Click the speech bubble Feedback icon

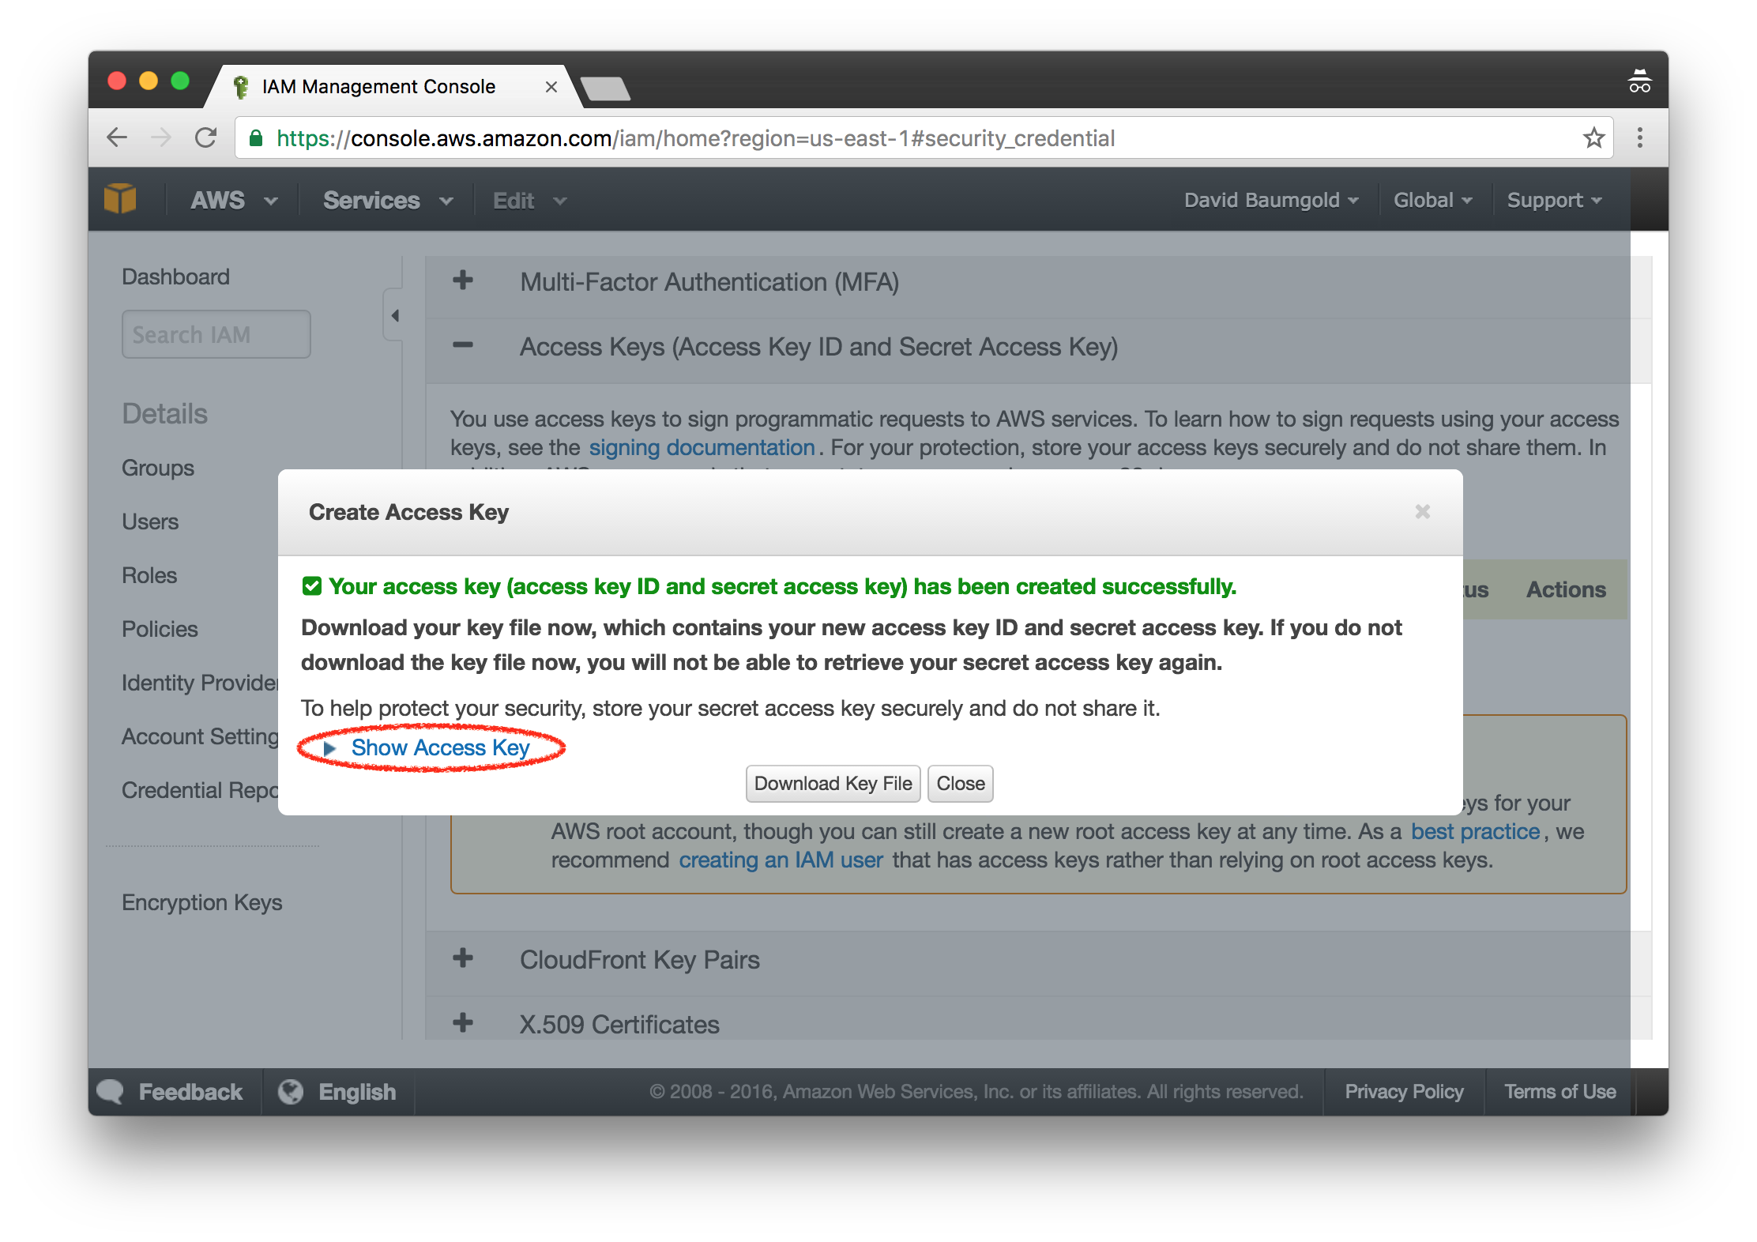[x=111, y=1092]
